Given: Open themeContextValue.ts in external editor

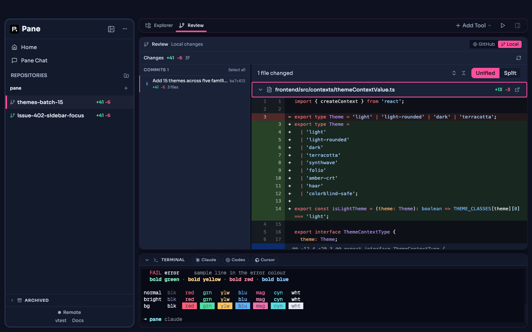Looking at the screenshot, I should [x=517, y=90].
